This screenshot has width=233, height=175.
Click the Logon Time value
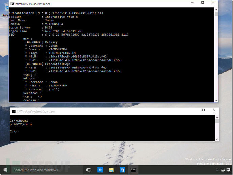tap(63, 31)
